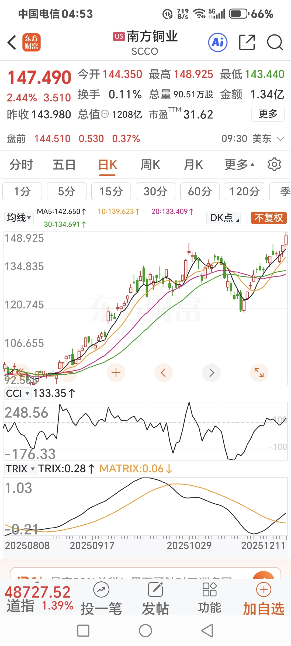Tap the share icon
This screenshot has width=291, height=646.
[x=247, y=42]
